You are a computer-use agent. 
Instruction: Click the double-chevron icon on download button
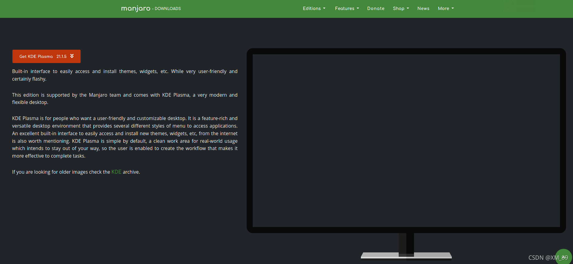72,56
